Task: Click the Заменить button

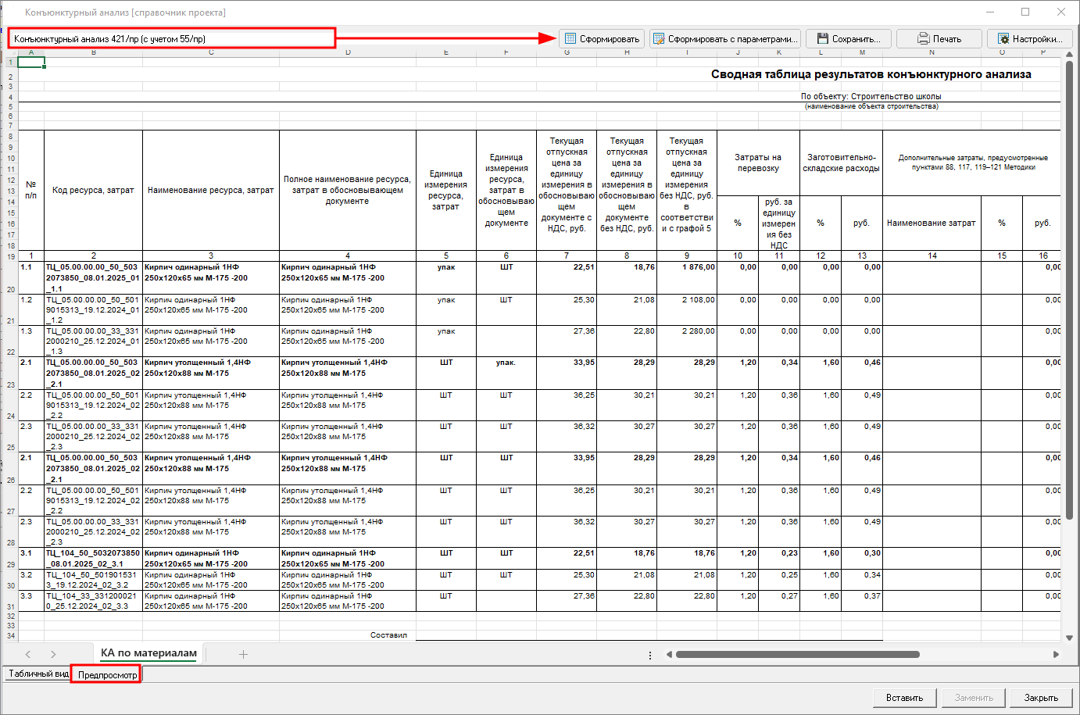Action: click(974, 698)
